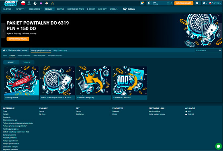The width and height of the screenshot is (223, 151).
Task: Open the gift bonuses icon
Action: point(142,3)
